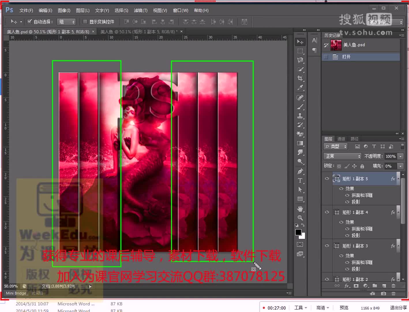Collapse effects of 矩形 1 副本 3 layer

pos(398,246)
